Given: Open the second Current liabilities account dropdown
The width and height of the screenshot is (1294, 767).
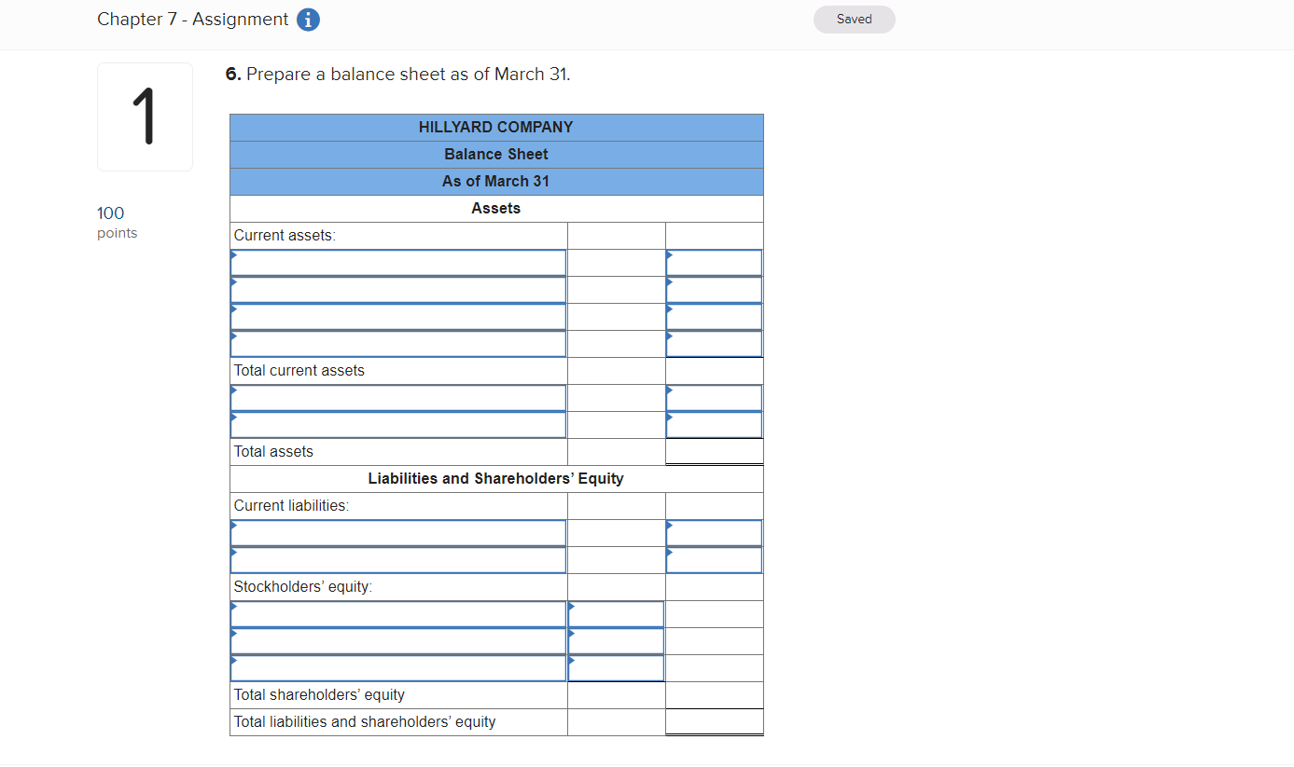Looking at the screenshot, I should (398, 559).
